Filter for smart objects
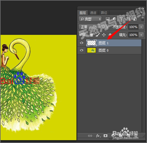Image resolution: width=147 pixels, height=143 pixels. pyautogui.click(x=135, y=19)
